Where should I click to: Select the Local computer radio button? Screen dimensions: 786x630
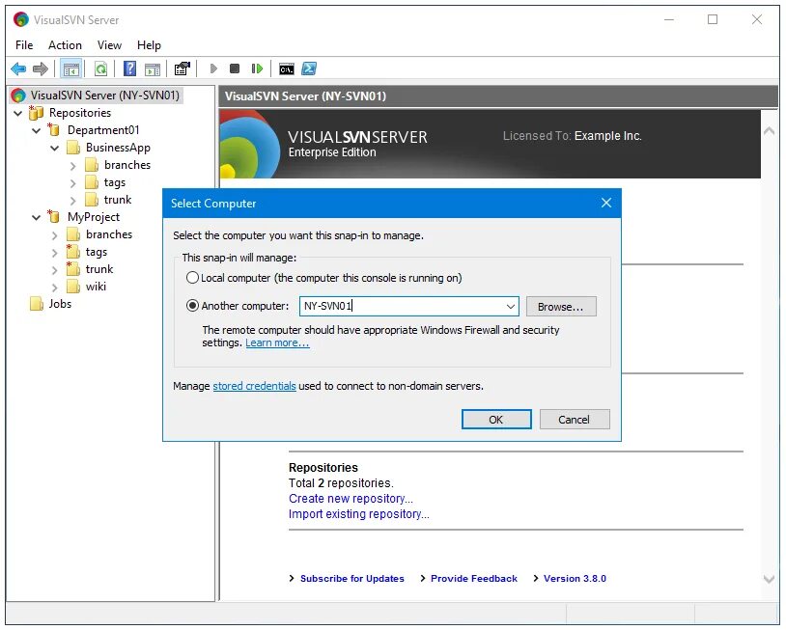tap(192, 278)
